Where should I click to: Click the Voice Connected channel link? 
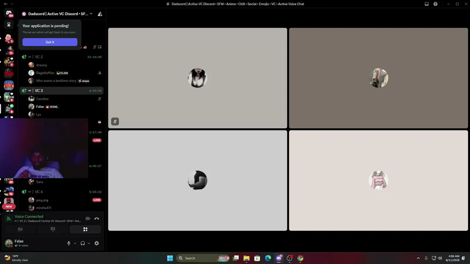pos(48,221)
